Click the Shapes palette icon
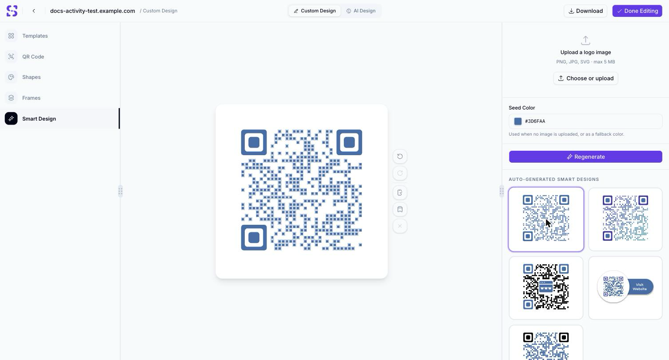Screen dimensions: 669x360 (11, 77)
